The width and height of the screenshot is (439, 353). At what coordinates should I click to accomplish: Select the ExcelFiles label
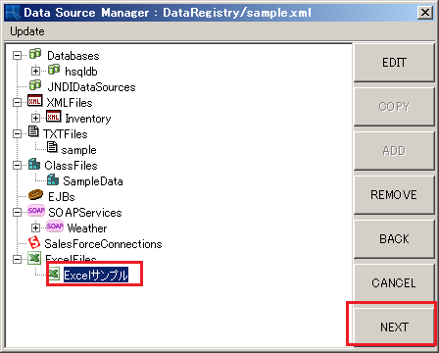click(x=71, y=258)
